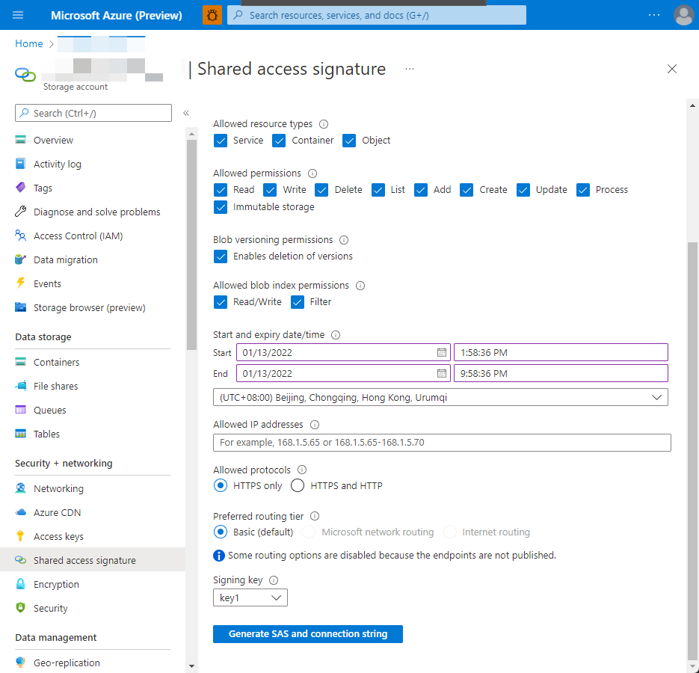Uncheck the Container resource type
The image size is (699, 673).
pyautogui.click(x=279, y=141)
